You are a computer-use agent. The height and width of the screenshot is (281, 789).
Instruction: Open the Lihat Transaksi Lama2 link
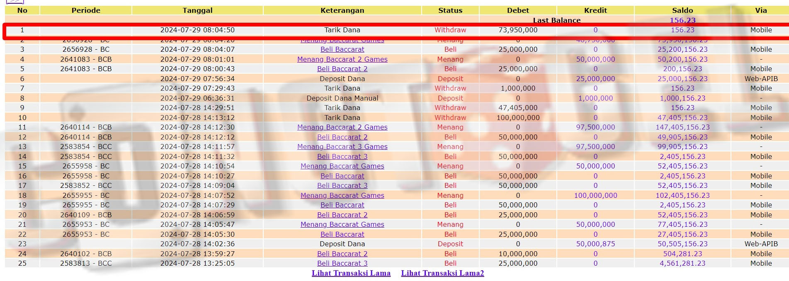click(x=442, y=273)
